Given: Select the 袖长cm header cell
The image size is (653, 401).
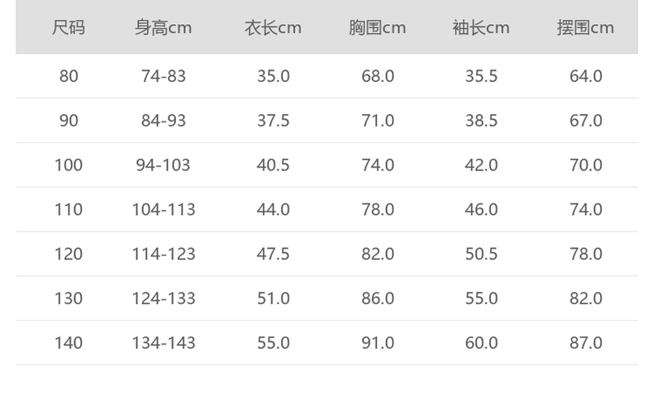Looking at the screenshot, I should (481, 28).
